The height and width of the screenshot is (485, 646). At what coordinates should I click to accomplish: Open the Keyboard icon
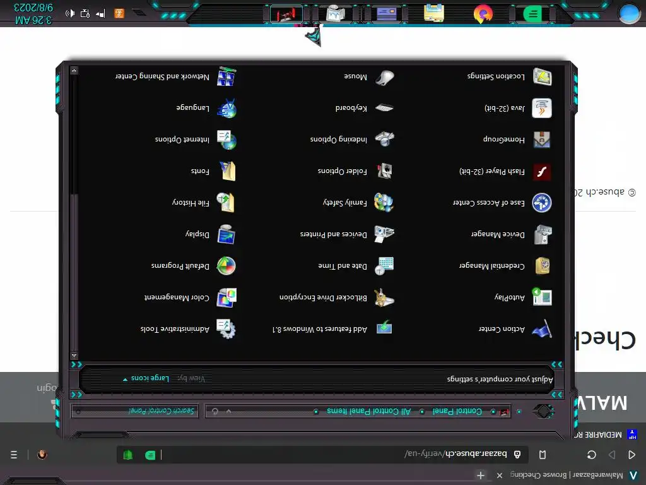click(384, 107)
